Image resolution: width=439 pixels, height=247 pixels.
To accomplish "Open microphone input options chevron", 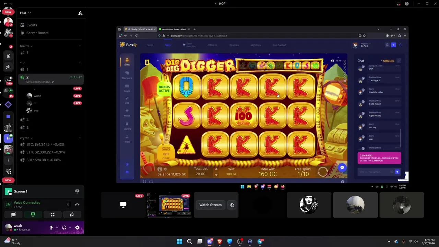I will (57, 228).
